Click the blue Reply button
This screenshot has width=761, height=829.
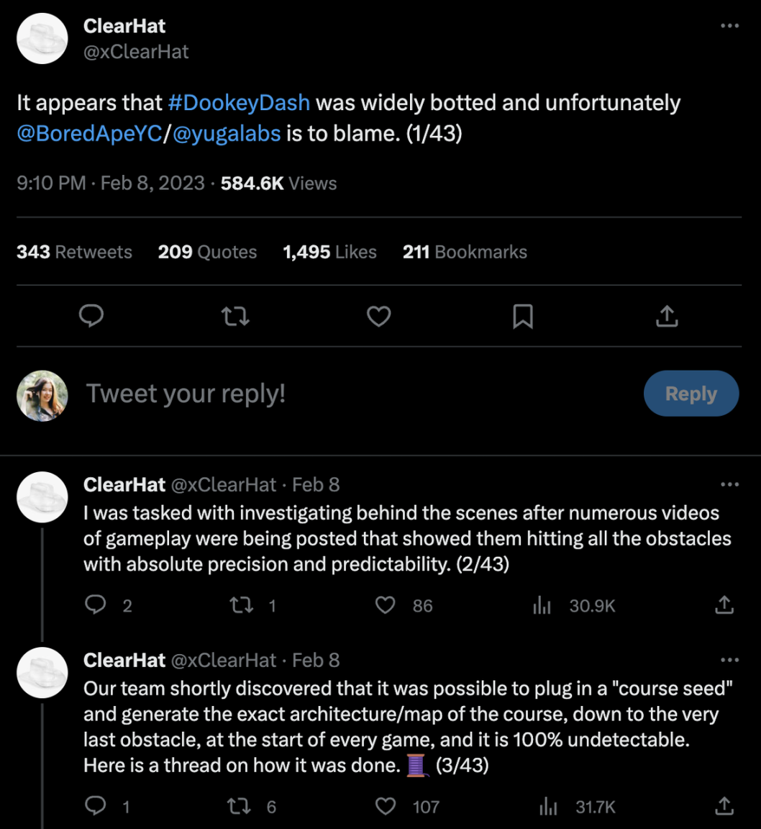pos(691,394)
